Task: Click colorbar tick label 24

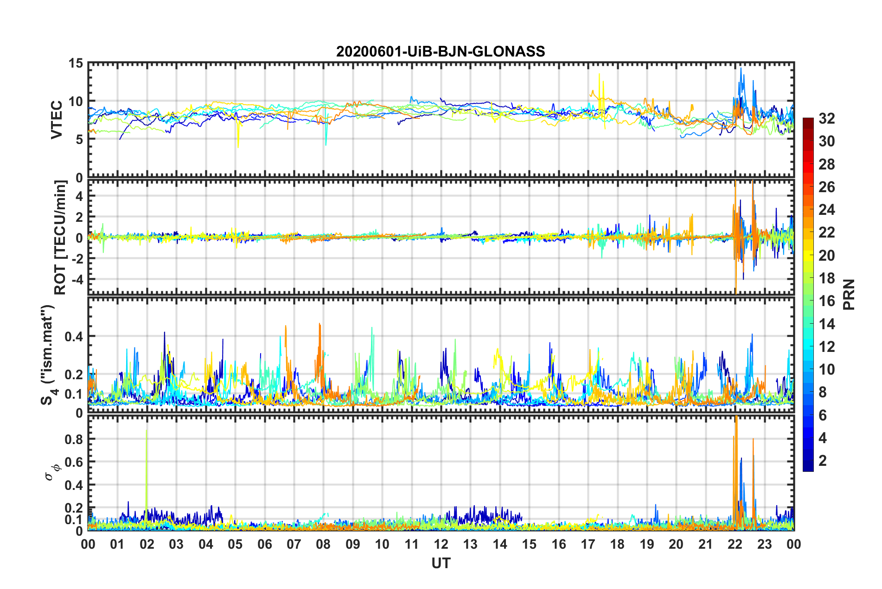Action: [826, 210]
